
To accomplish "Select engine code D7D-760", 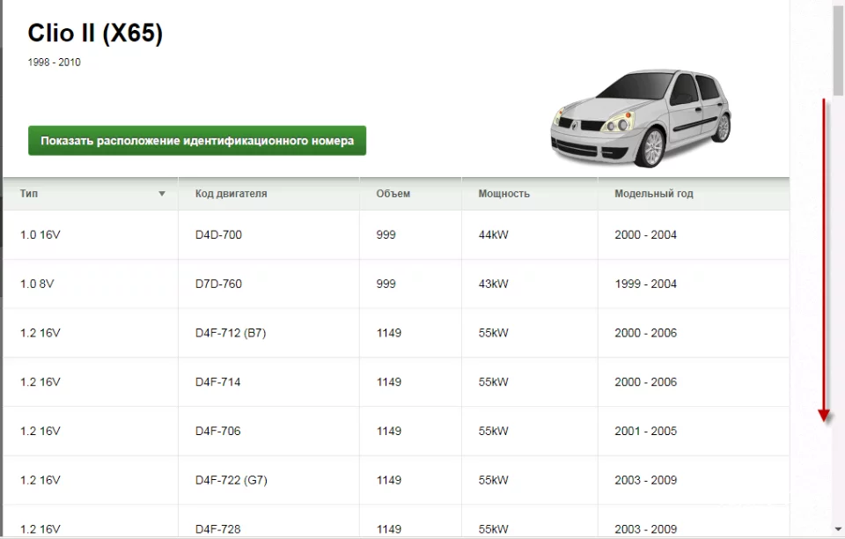I will click(218, 284).
